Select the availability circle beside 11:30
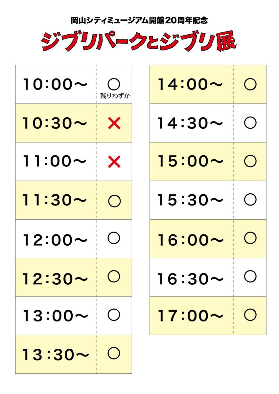 (x=114, y=201)
